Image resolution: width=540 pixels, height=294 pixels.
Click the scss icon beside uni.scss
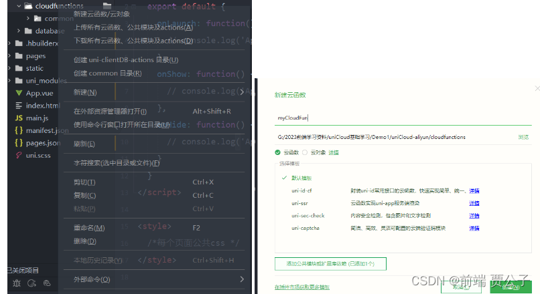19,155
